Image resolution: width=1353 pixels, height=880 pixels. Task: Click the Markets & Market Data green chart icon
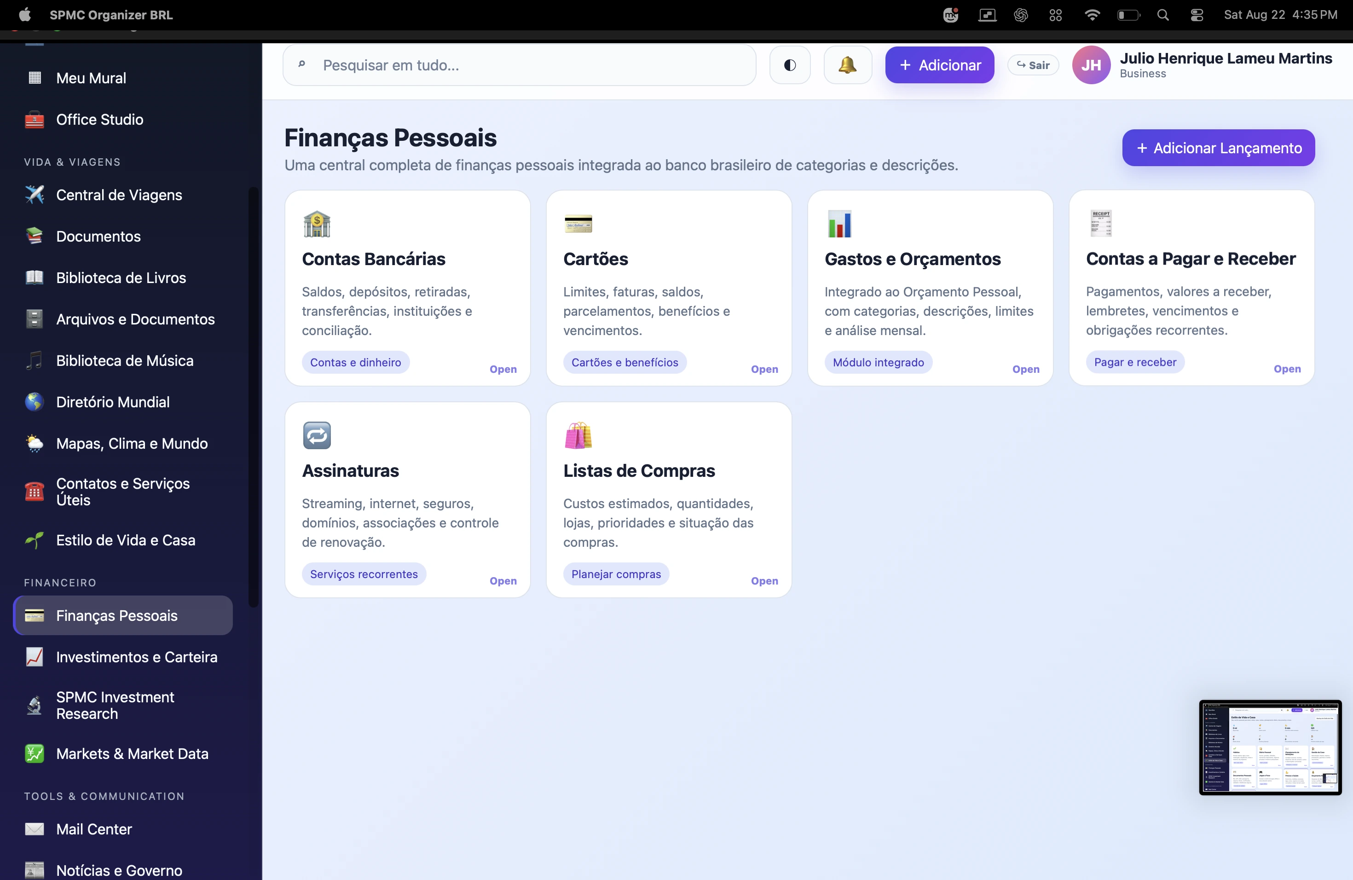35,754
